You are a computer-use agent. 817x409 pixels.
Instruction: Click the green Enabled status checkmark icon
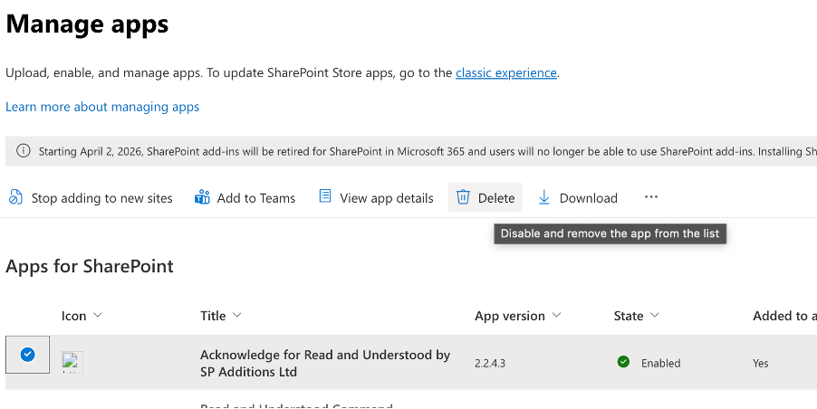pos(623,362)
